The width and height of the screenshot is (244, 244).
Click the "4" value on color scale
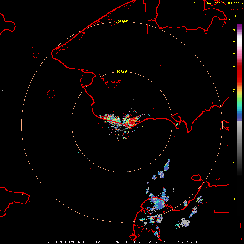(x=234, y=66)
